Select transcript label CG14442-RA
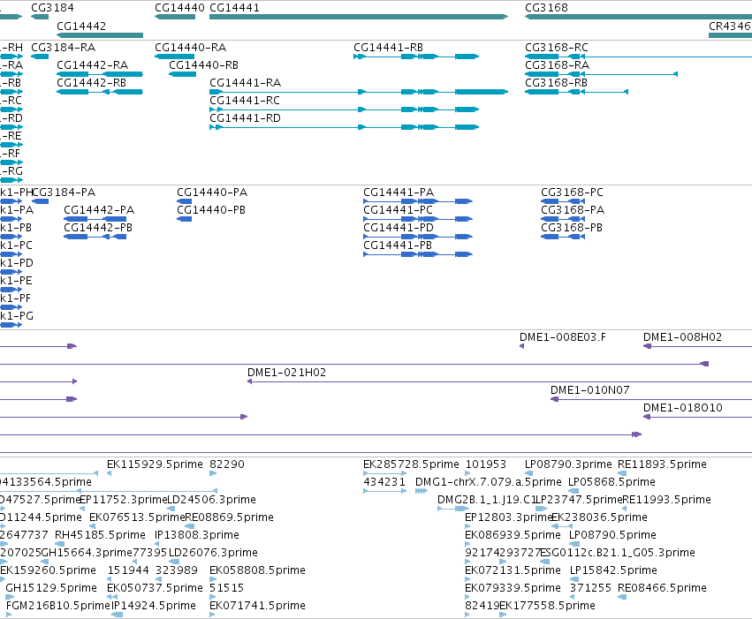752x619 pixels. click(x=92, y=65)
